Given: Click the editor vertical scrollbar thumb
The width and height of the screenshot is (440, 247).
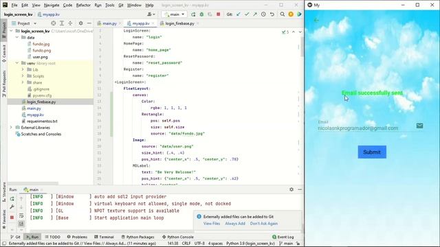Looking at the screenshot, I should [x=302, y=46].
